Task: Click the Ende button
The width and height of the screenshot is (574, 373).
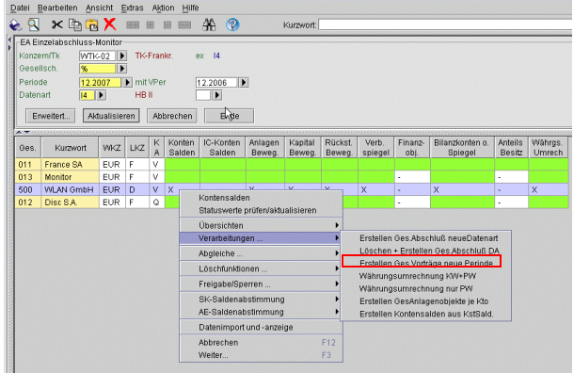Action: coord(230,116)
